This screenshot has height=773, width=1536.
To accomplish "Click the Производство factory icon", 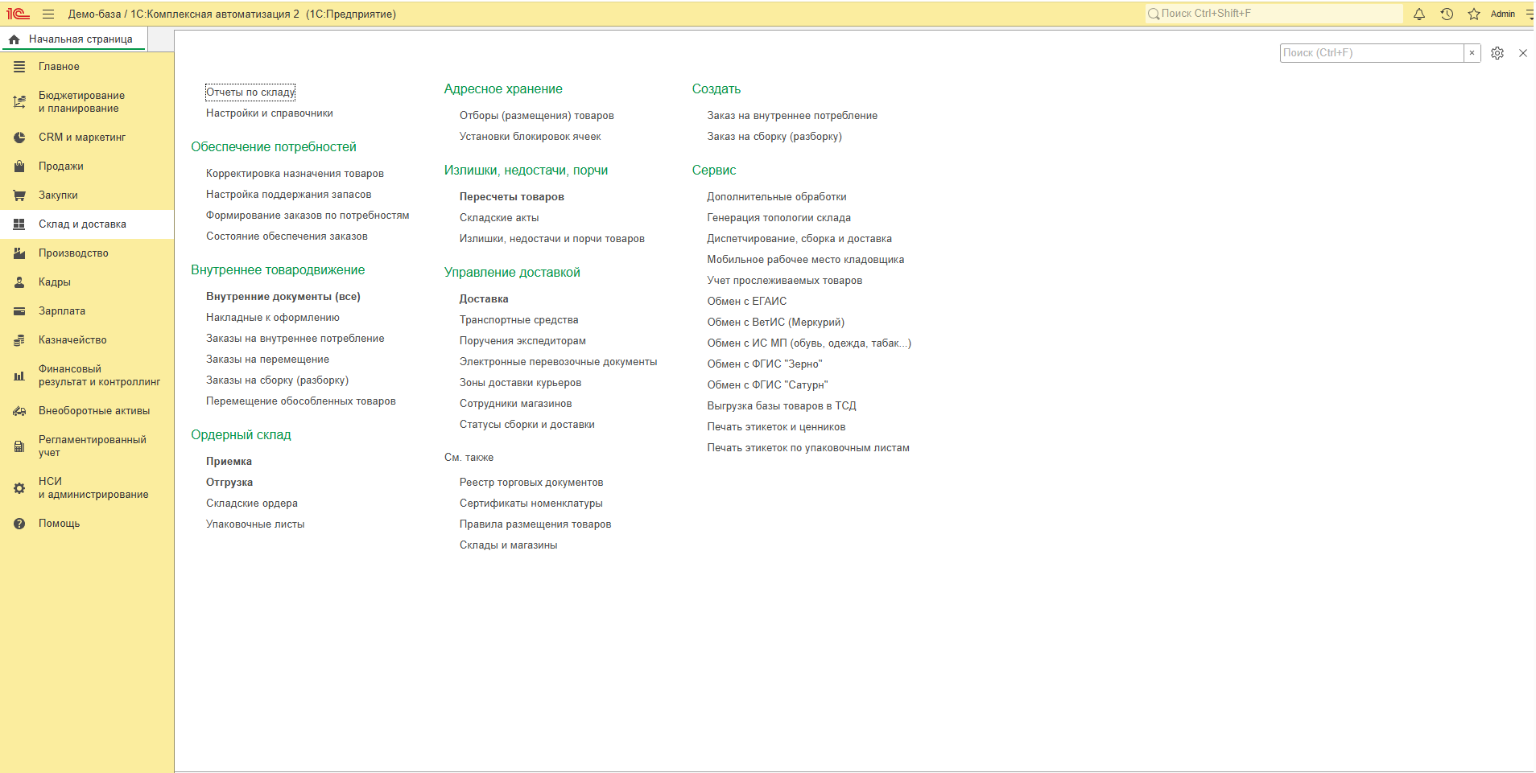I will point(19,253).
